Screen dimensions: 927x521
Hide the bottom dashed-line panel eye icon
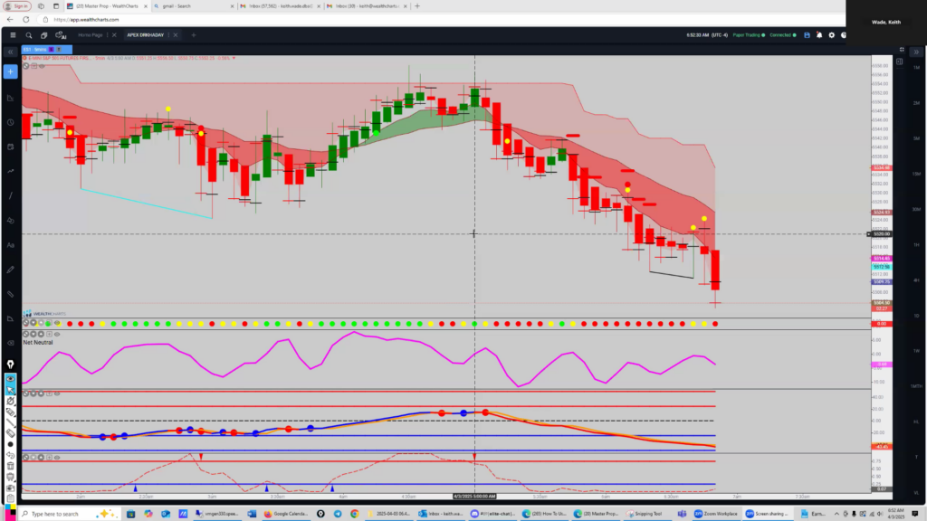[x=57, y=457]
